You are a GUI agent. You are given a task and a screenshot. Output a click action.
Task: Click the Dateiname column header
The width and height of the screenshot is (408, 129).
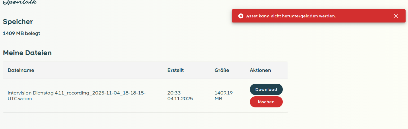[21, 70]
